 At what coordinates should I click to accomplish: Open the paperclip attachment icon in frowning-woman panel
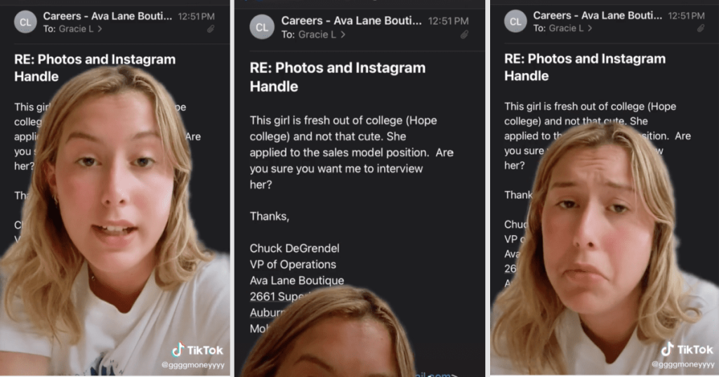pyautogui.click(x=701, y=28)
